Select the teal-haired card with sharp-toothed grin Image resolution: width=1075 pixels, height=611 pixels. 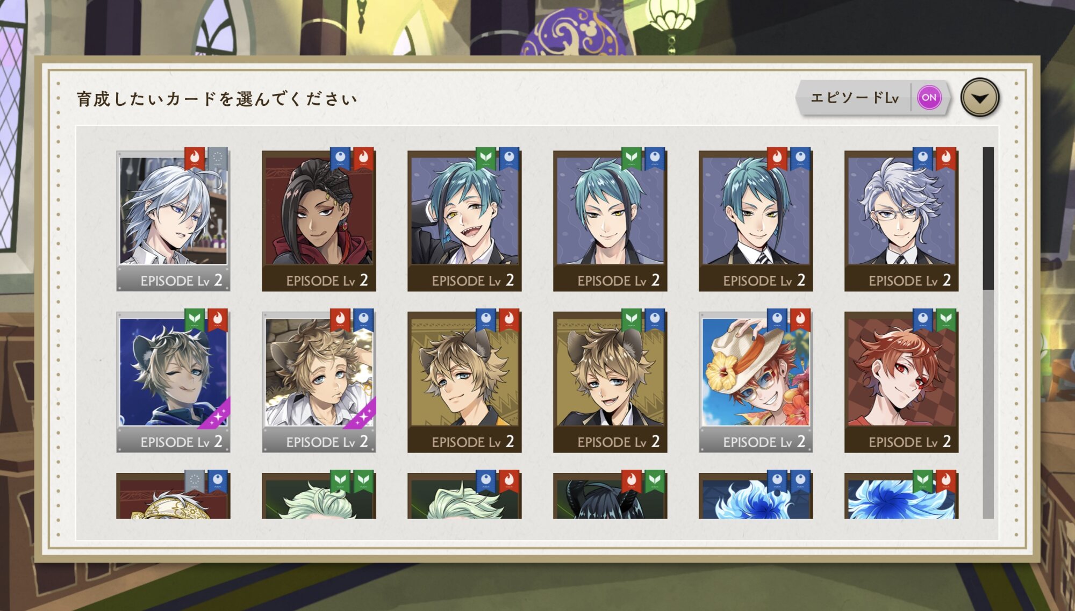tap(464, 220)
